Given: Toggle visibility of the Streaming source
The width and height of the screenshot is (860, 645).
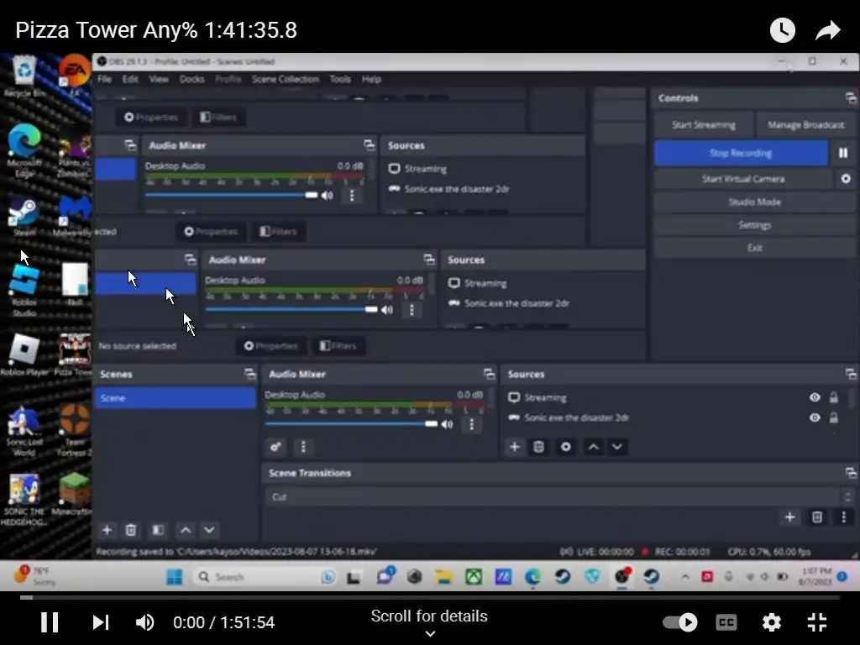Looking at the screenshot, I should (815, 397).
